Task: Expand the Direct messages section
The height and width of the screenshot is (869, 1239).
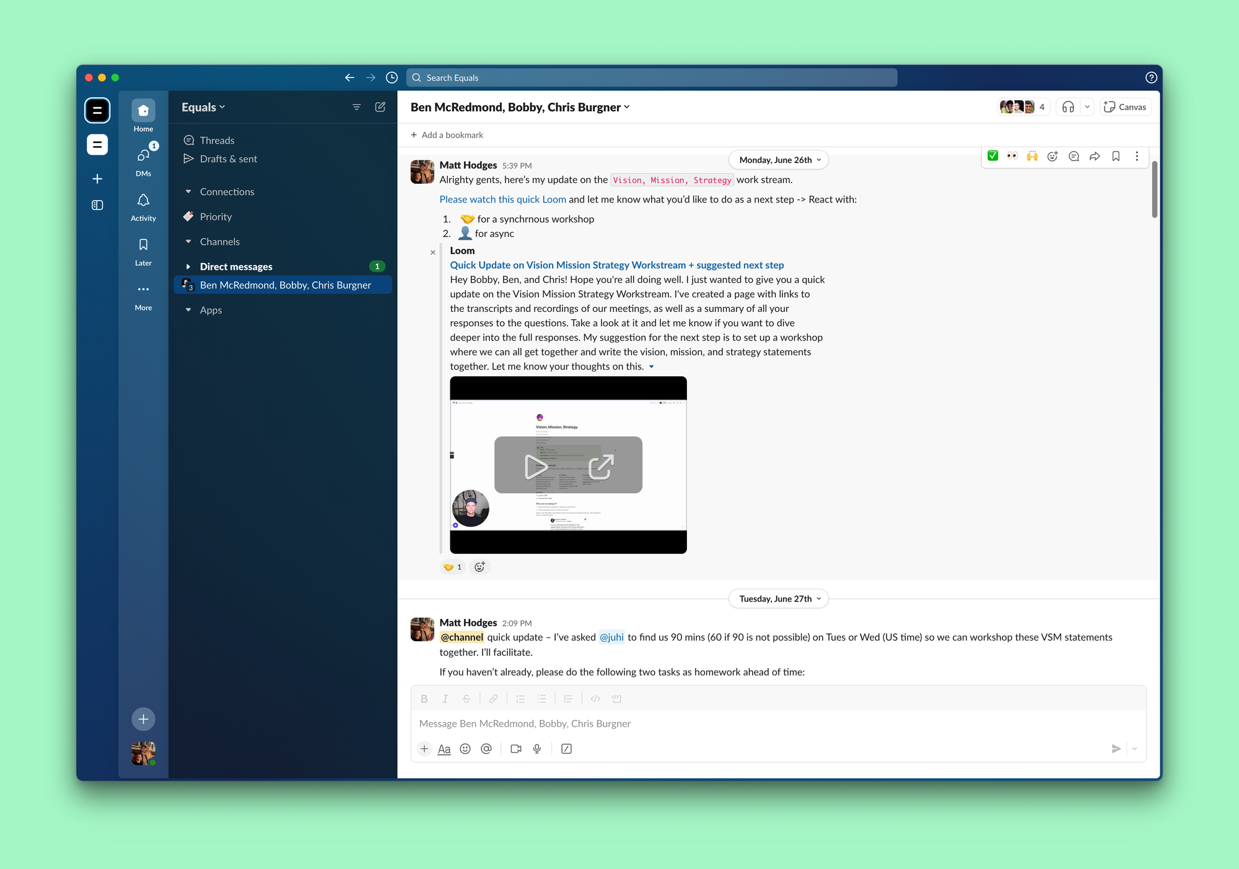Action: pos(188,267)
